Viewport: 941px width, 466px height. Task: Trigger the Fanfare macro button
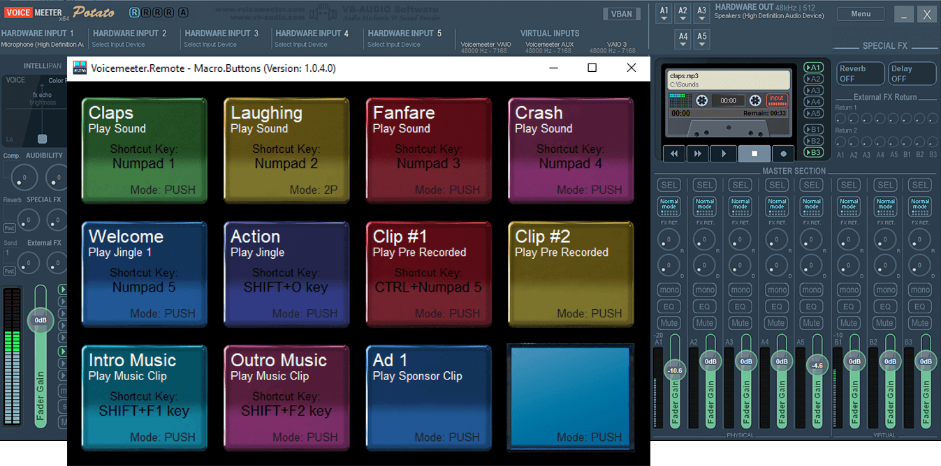tap(429, 150)
